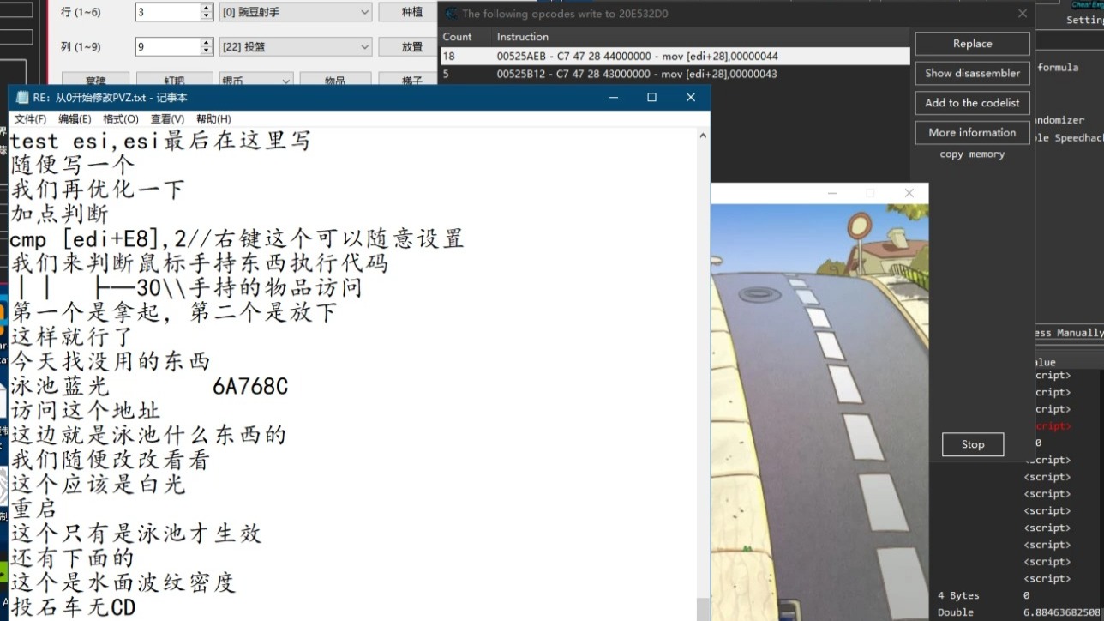The image size is (1104, 621).
Task: Open the 帮助(H) menu in Notepad
Action: (x=213, y=119)
